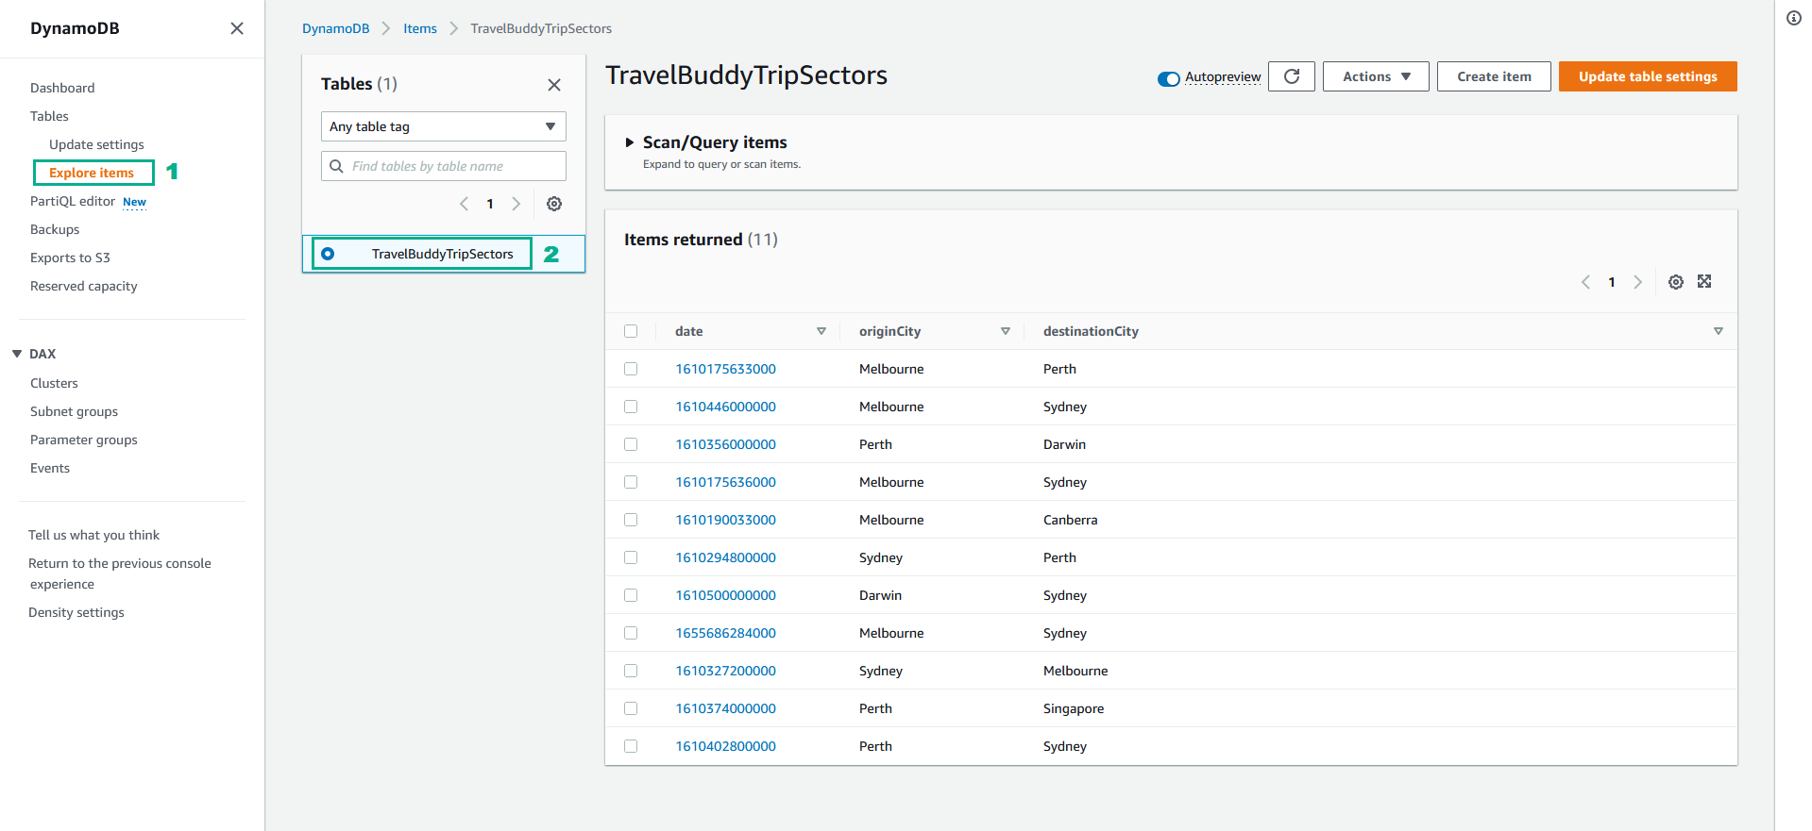
Task: Select Explore items in the sidebar
Action: (92, 173)
